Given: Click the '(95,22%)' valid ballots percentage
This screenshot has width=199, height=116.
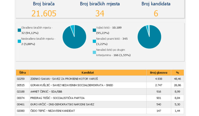Looking at the screenshot, I should [103, 33].
